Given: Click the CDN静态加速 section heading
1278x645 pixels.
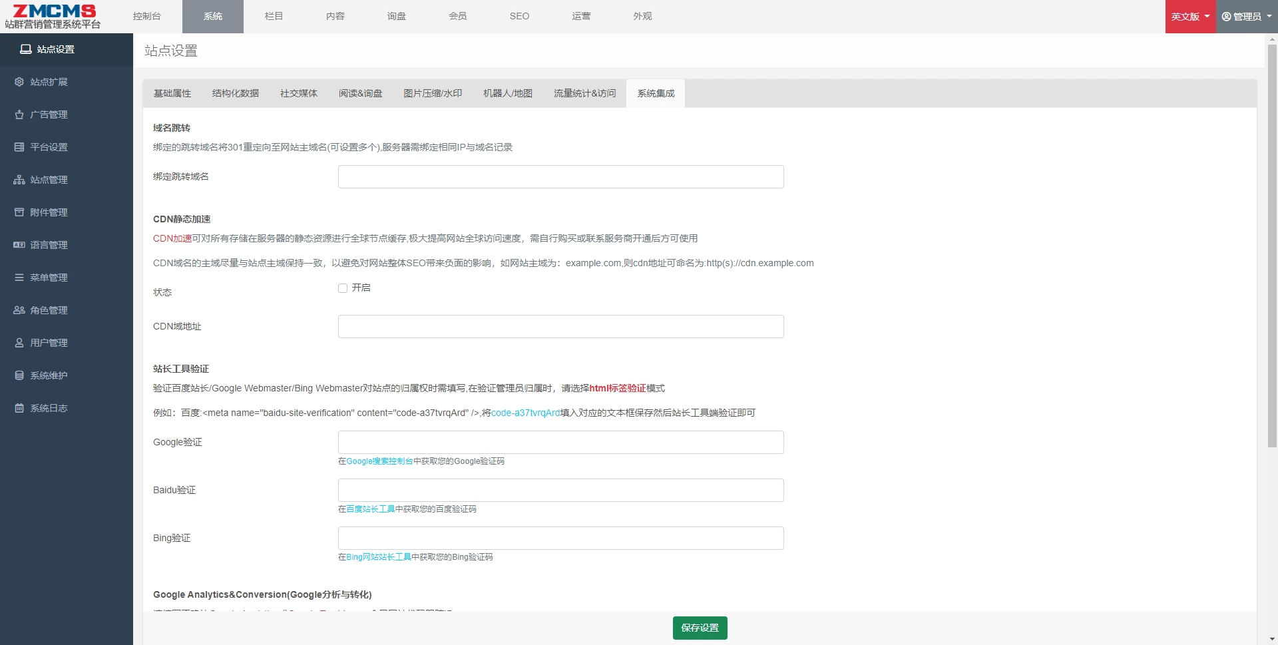Looking at the screenshot, I should click(182, 219).
